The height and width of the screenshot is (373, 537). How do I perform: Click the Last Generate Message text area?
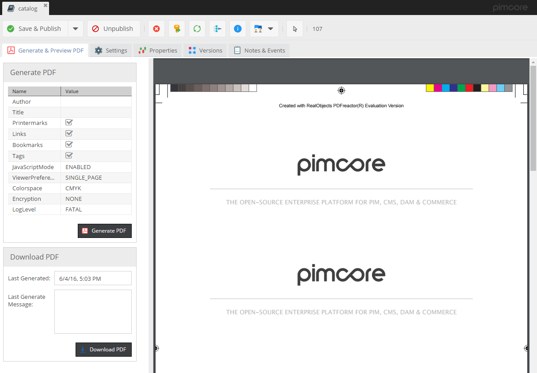93,312
